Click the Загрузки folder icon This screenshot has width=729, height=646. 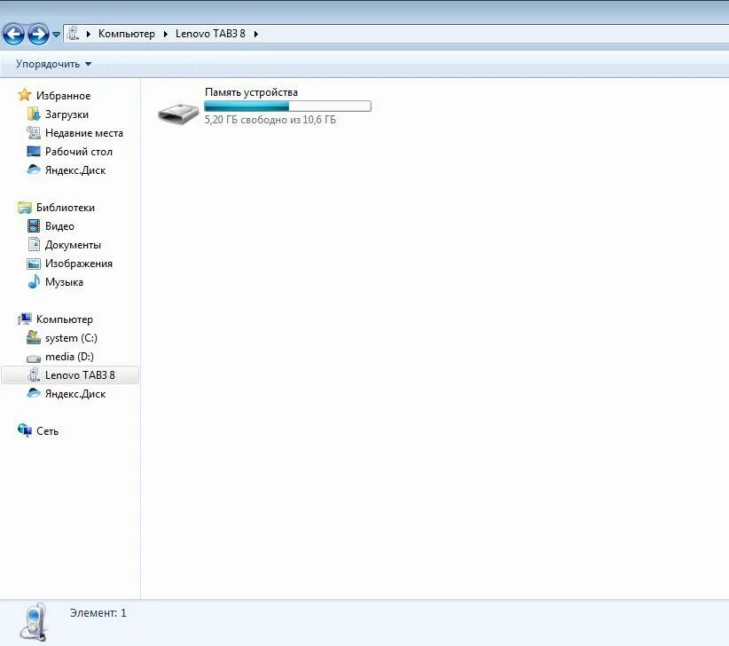pyautogui.click(x=34, y=114)
